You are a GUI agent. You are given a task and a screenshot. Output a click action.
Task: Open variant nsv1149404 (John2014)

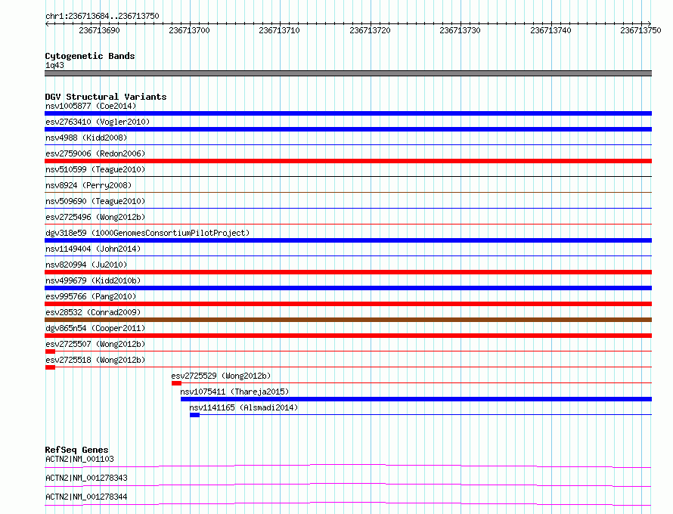[x=93, y=249]
